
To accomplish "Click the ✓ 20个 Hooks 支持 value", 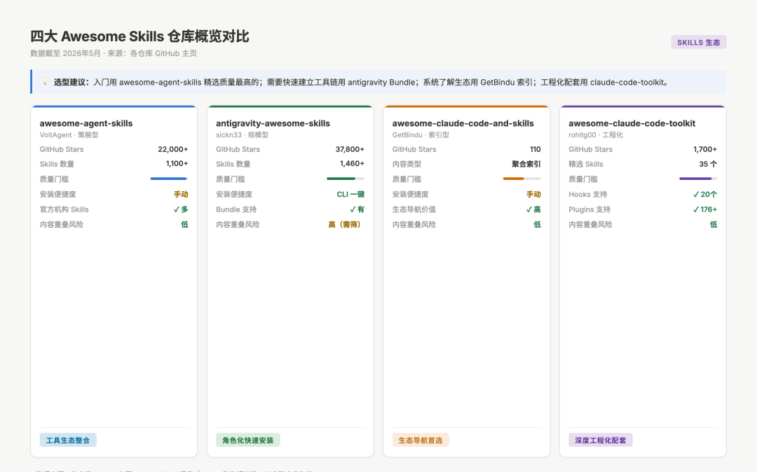I will pos(705,194).
